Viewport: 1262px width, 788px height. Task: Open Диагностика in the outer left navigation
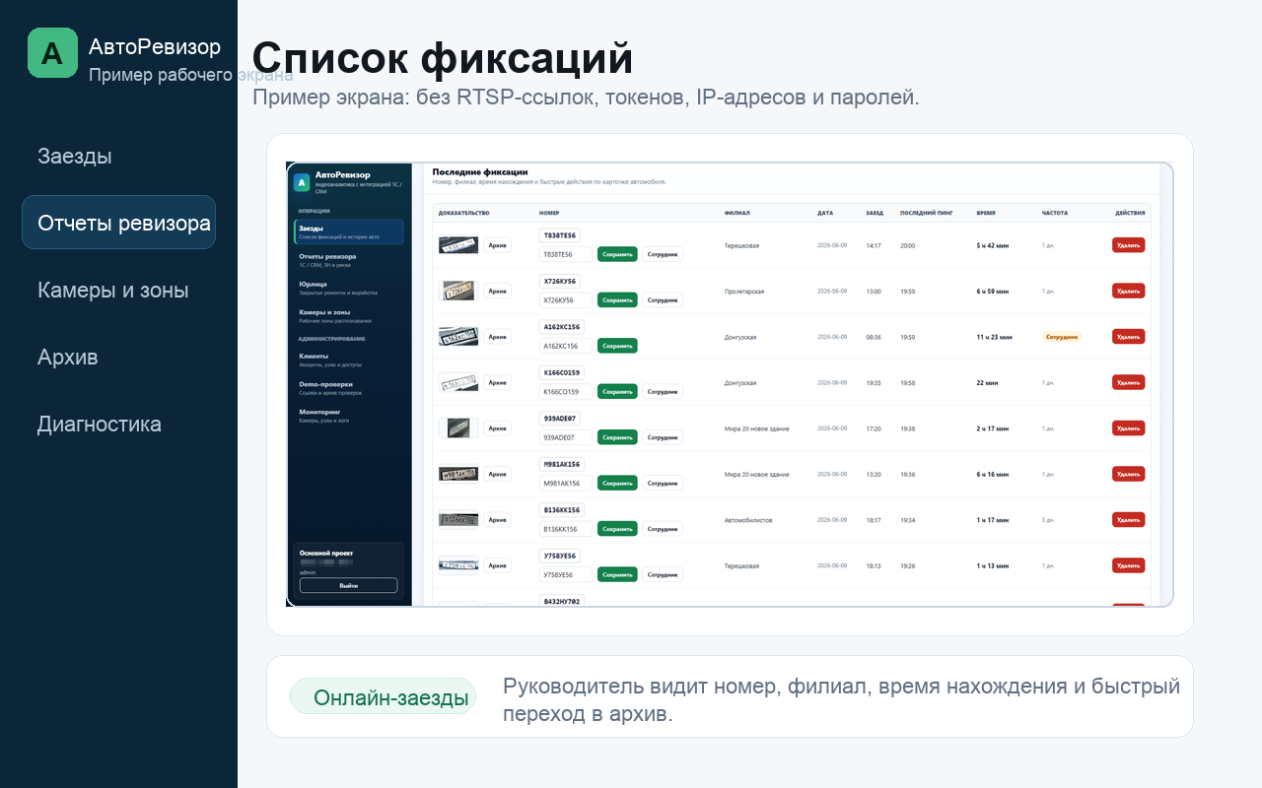pos(100,424)
